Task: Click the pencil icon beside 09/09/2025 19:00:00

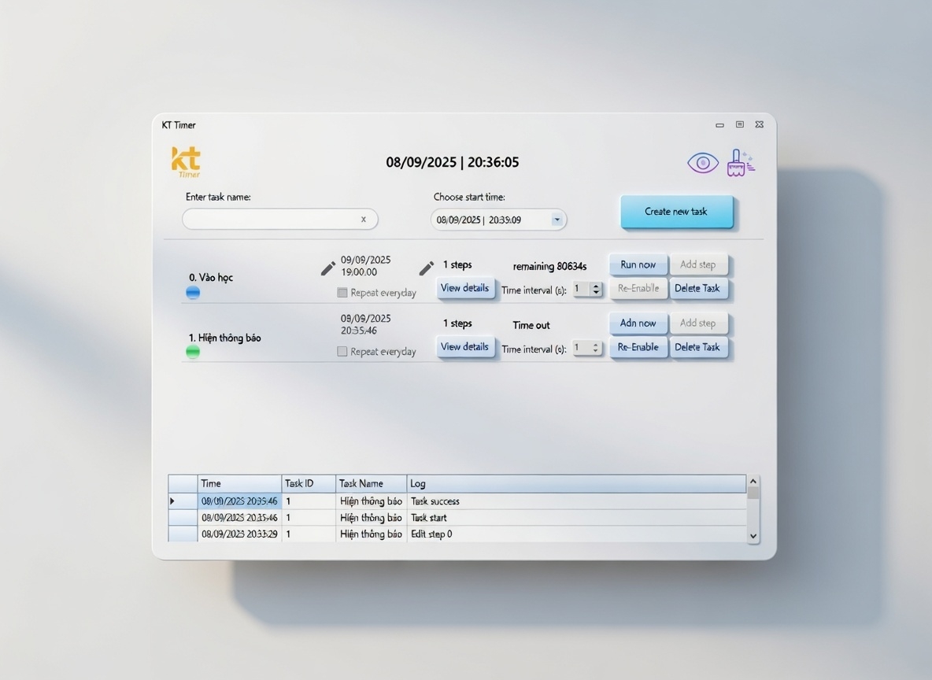Action: click(x=328, y=268)
